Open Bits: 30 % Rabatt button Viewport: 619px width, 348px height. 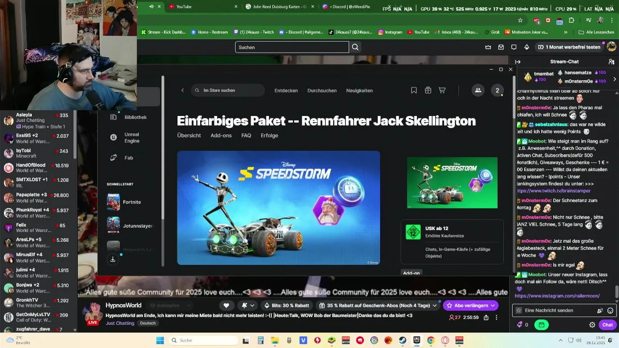286,305
